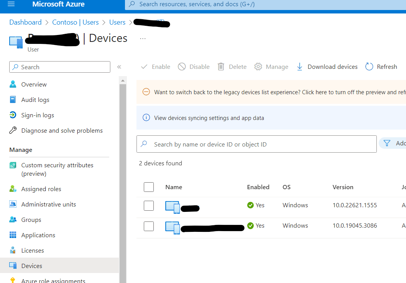
Task: Open Assigned roles in sidebar
Action: [41, 189]
